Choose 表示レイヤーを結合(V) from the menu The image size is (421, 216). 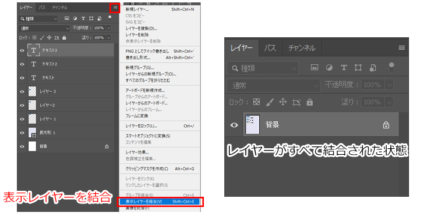point(160,202)
